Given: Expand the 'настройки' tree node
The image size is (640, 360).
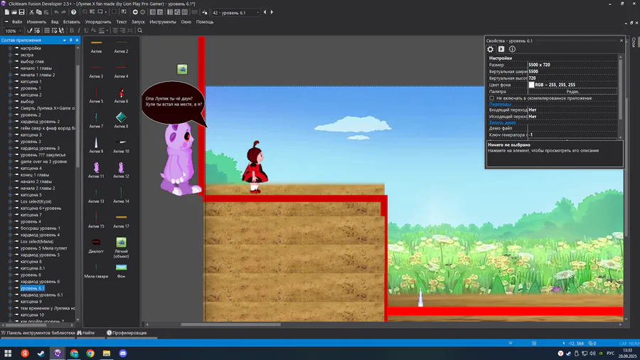Looking at the screenshot, I should [x=10, y=48].
